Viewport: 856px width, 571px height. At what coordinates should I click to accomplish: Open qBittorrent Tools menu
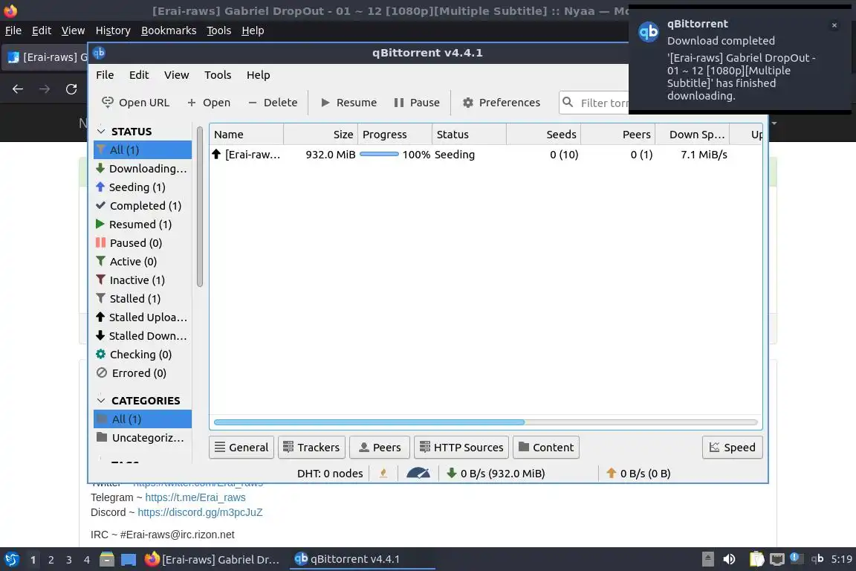tap(218, 75)
